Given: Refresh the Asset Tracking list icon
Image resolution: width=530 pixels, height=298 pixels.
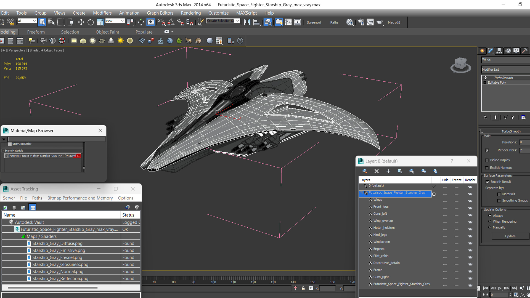Looking at the screenshot, I should coord(5,207).
